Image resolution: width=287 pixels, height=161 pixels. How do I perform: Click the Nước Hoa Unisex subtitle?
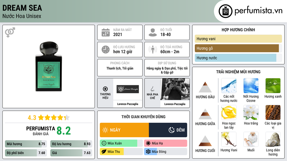22,16
